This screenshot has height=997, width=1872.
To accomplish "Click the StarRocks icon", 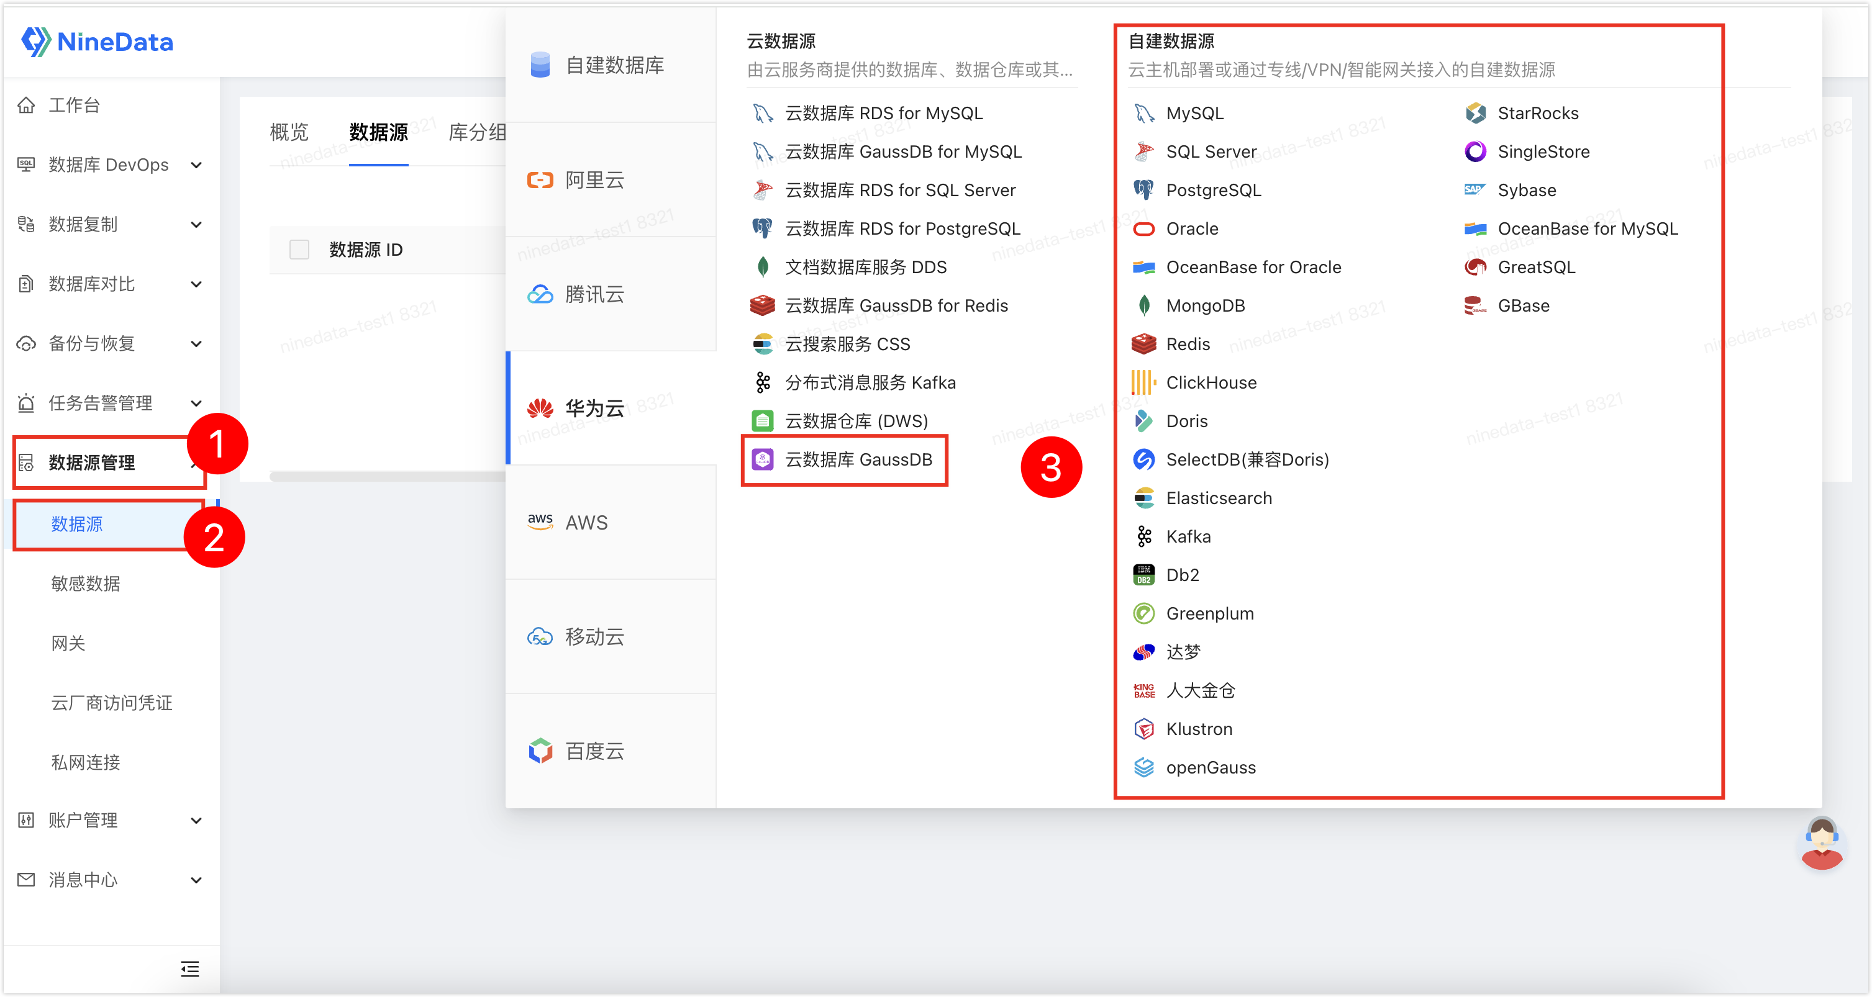I will tap(1475, 113).
